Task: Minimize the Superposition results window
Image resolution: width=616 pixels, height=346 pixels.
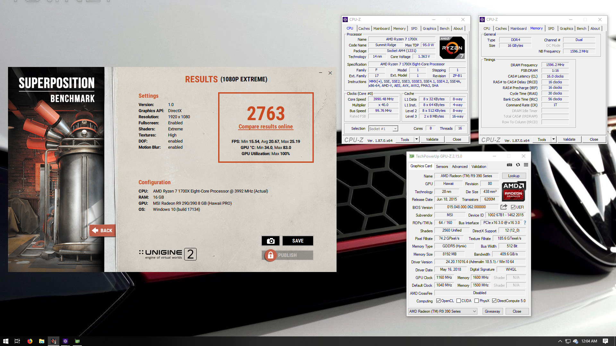Action: click(x=320, y=73)
